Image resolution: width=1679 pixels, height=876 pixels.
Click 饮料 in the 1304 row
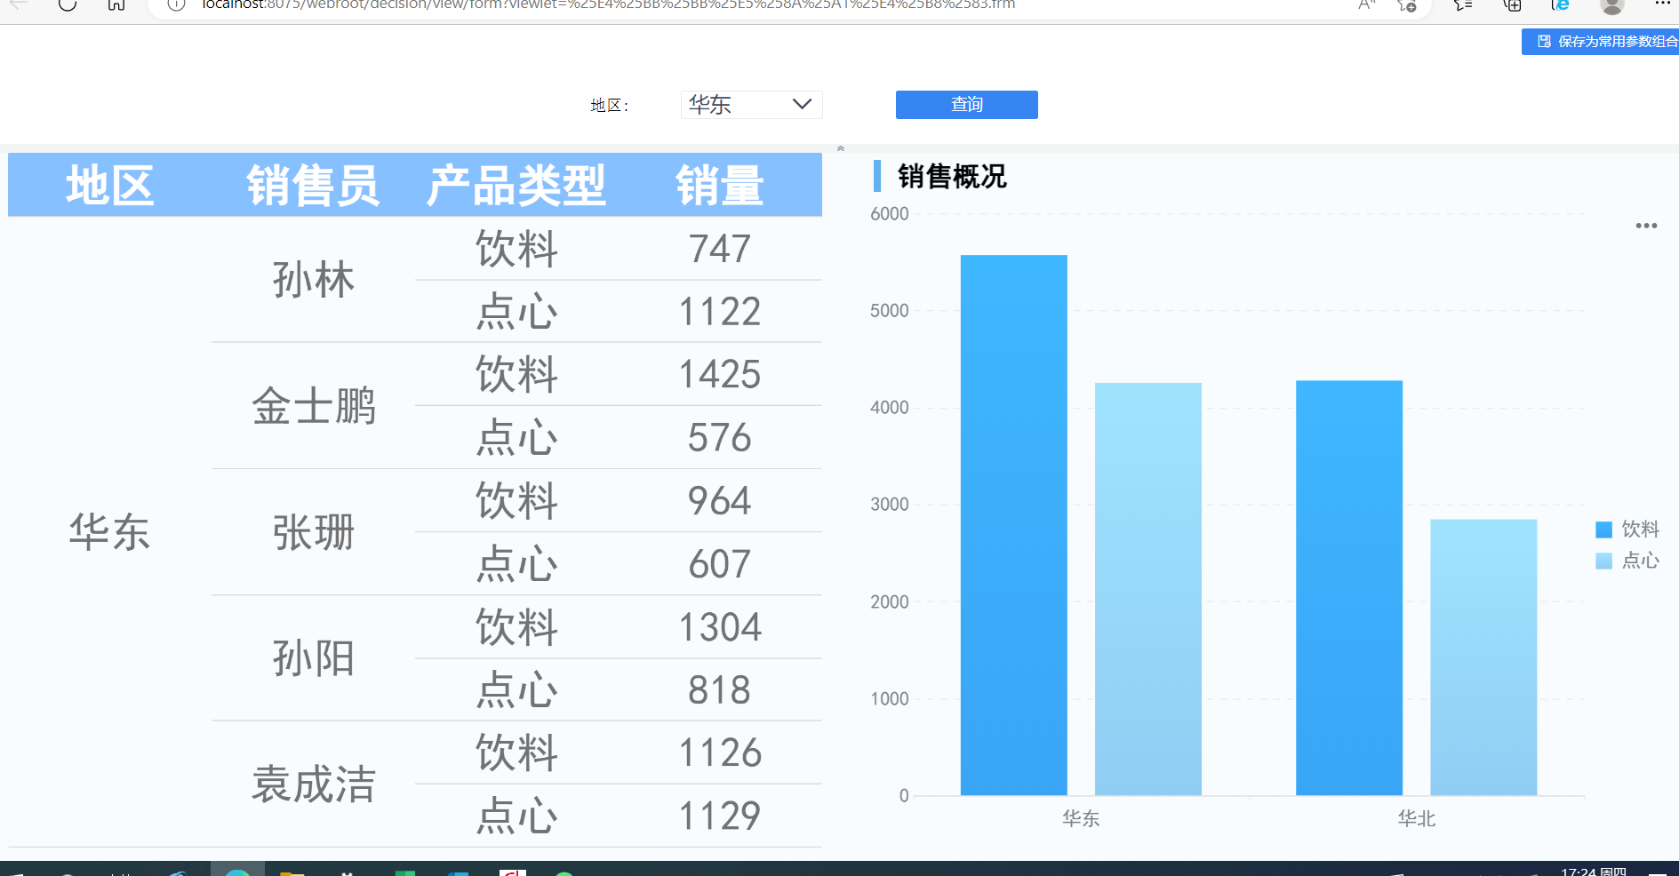pyautogui.click(x=516, y=627)
